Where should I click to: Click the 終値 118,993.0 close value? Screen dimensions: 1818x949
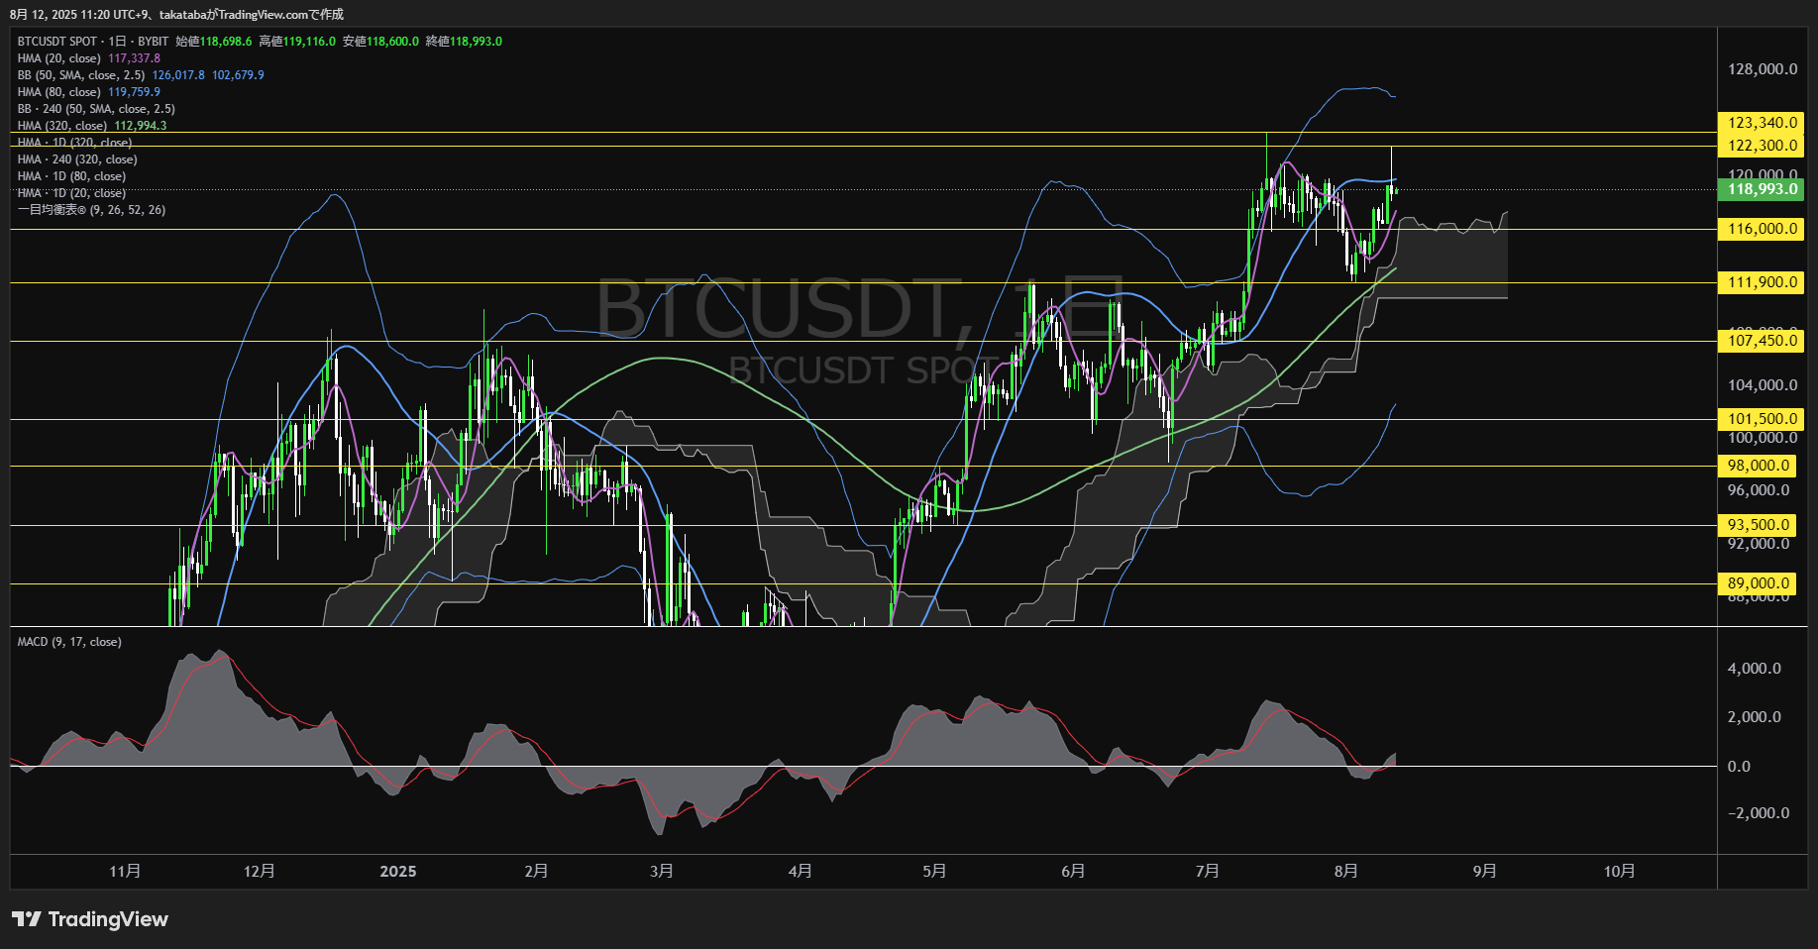coord(464,42)
